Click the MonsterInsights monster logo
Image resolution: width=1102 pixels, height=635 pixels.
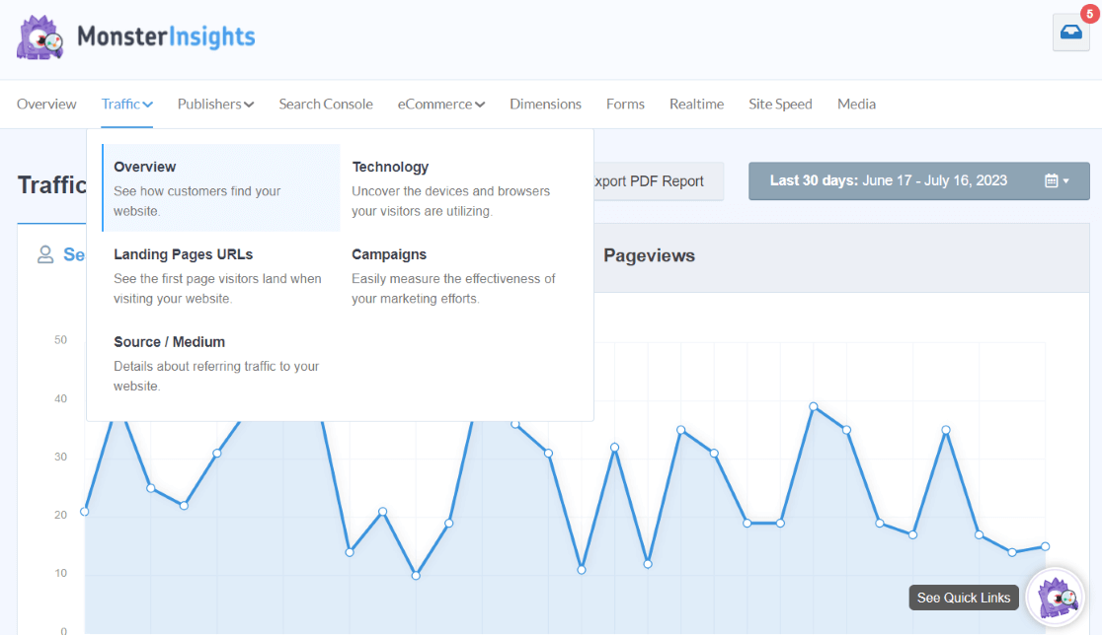(40, 37)
